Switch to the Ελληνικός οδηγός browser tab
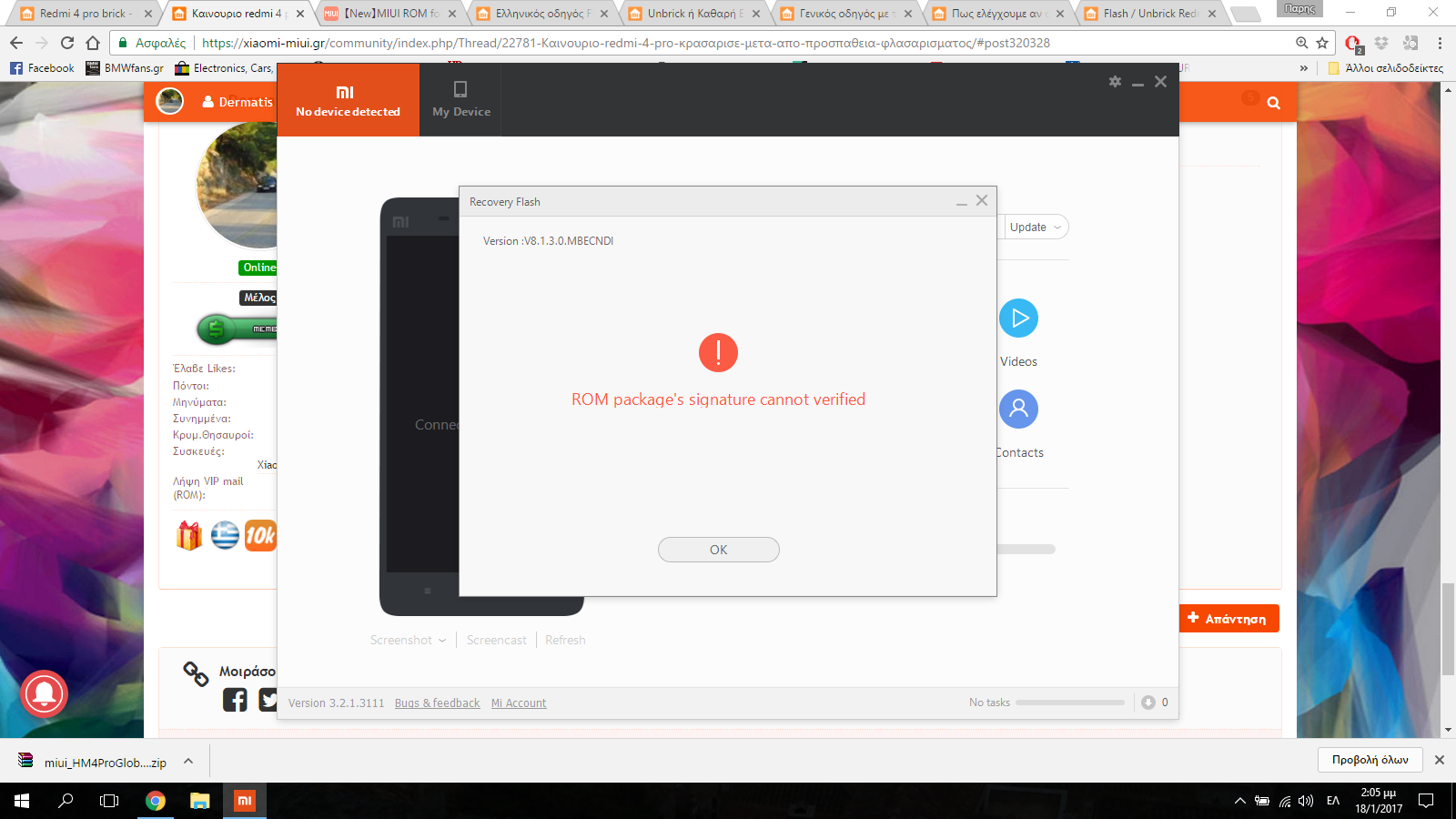Viewport: 1456px width, 819px height. coord(542,14)
